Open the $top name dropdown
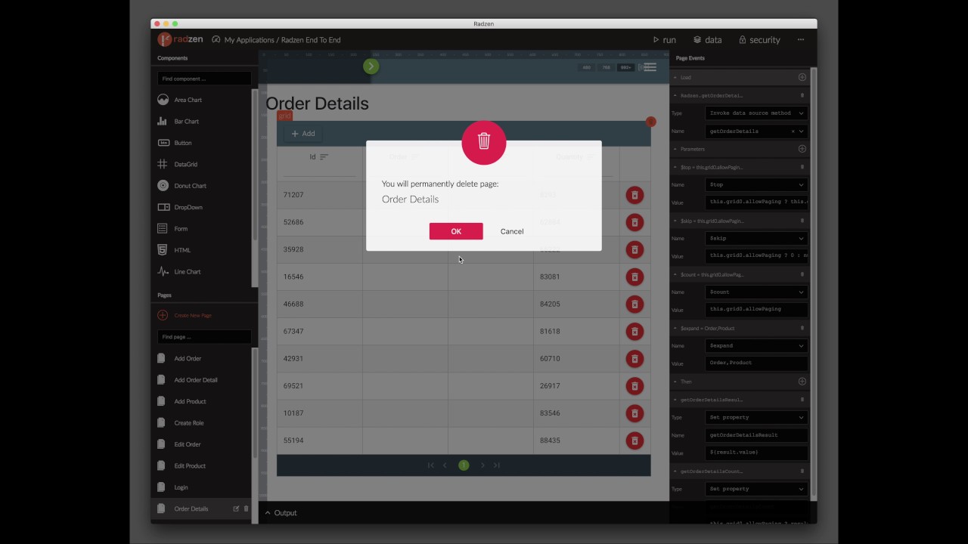 (x=756, y=185)
